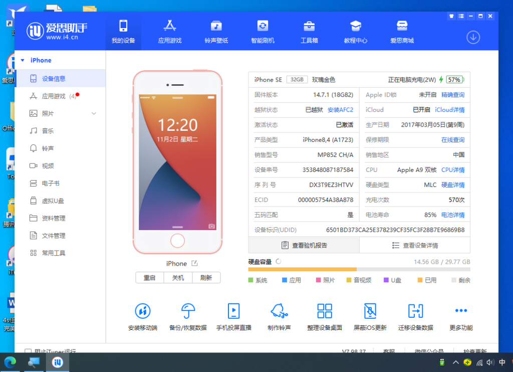Click 制作铃声 bell icon

coord(279,311)
